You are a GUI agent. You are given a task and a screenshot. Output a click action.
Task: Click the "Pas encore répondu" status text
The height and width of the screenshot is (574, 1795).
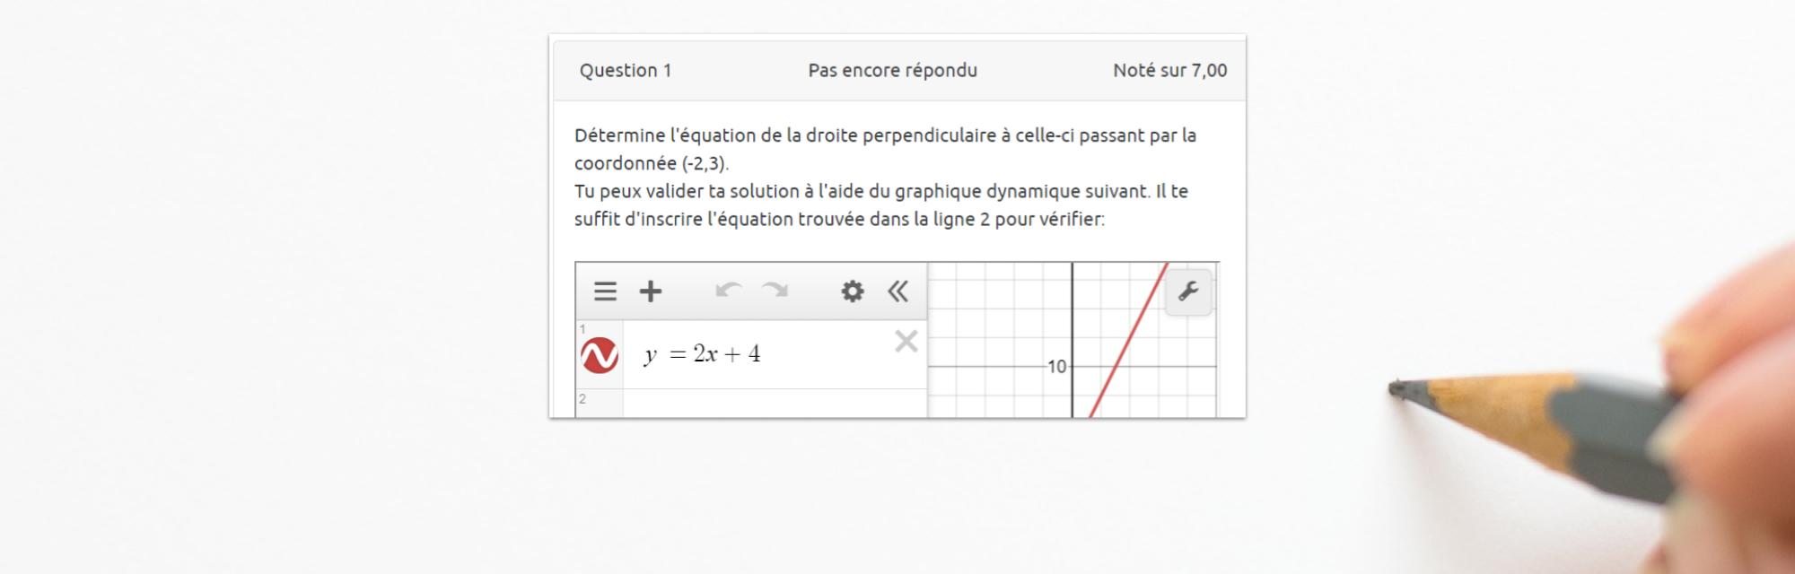(x=892, y=71)
